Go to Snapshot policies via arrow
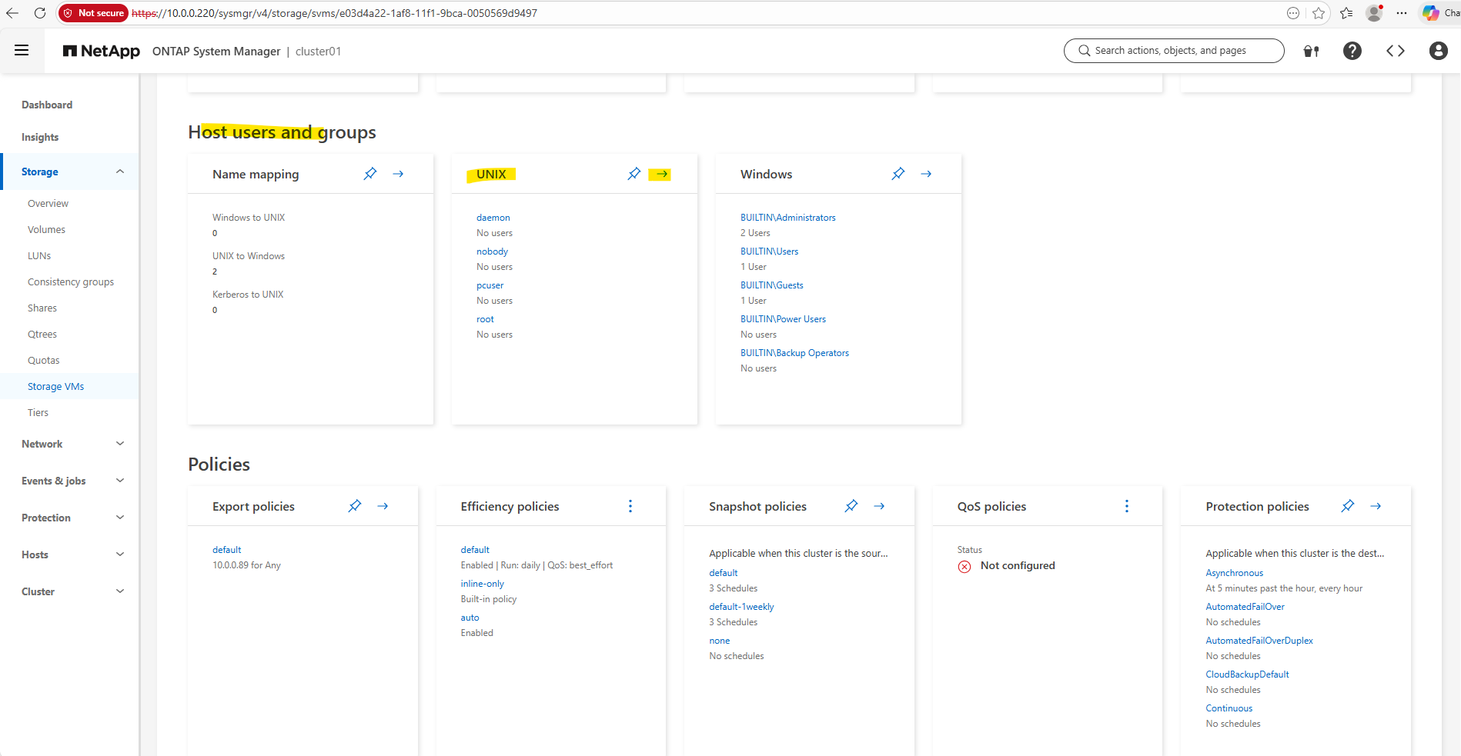Viewport: 1461px width, 756px height. (879, 506)
